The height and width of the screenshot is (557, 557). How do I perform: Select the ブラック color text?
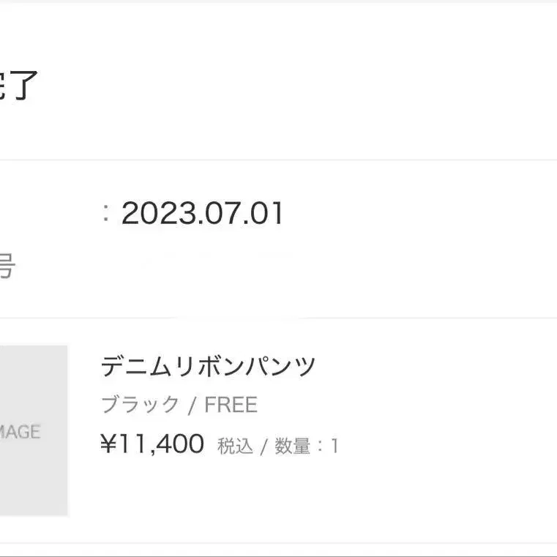point(140,405)
